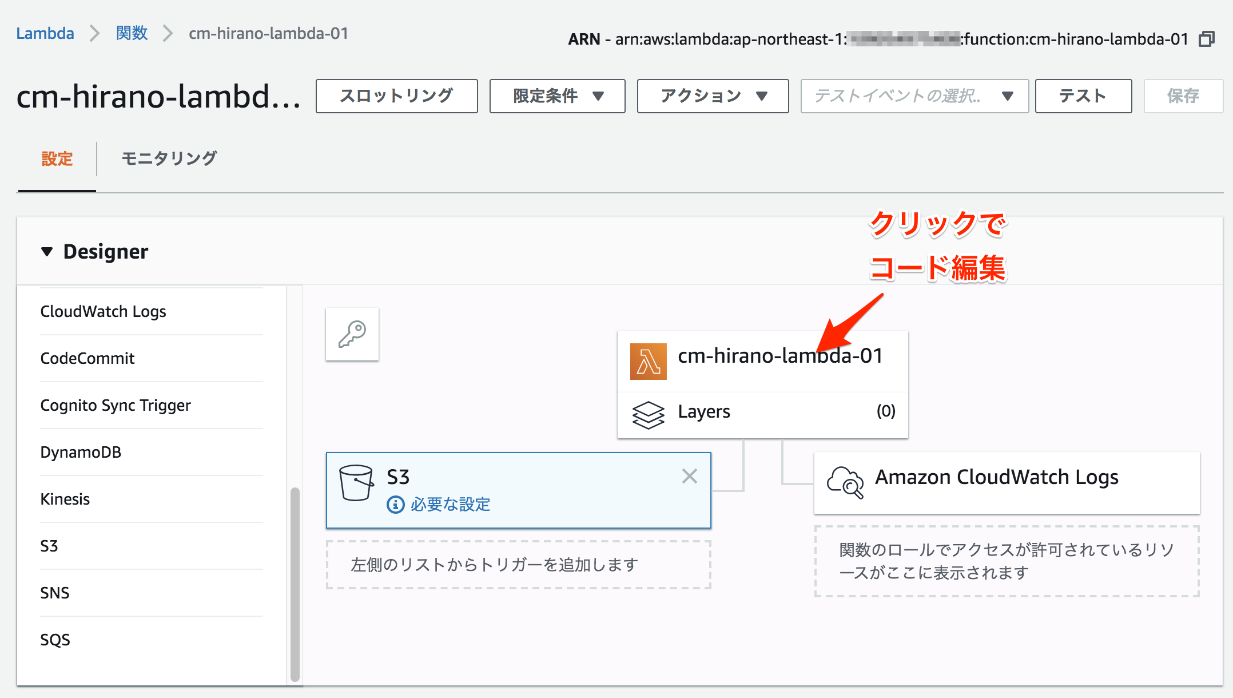1233x698 pixels.
Task: Add SNS trigger from list
Action: (152, 593)
